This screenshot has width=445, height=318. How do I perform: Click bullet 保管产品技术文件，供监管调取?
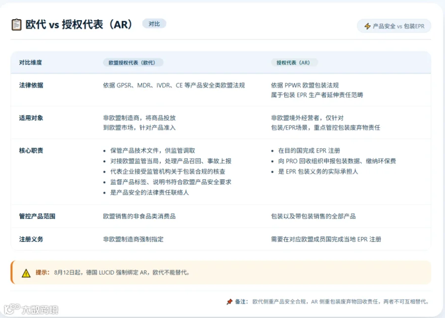coord(153,151)
